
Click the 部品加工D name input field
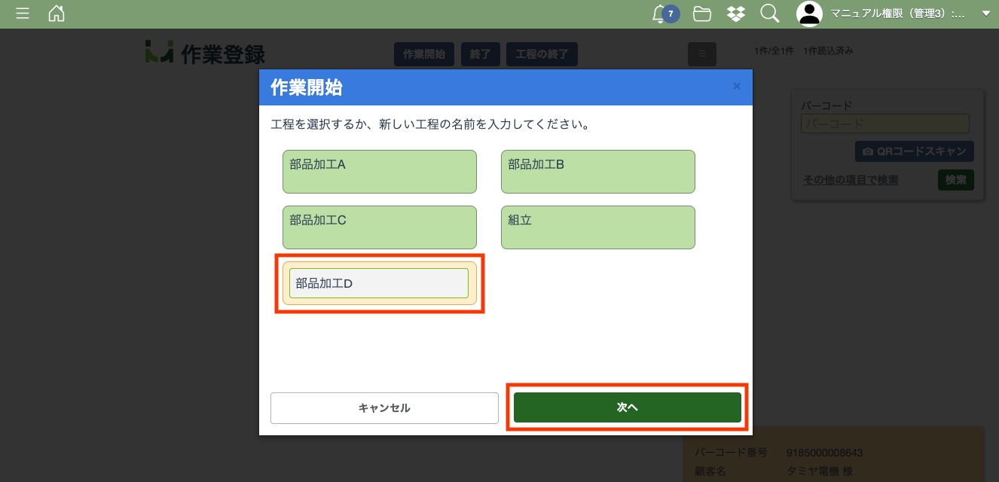[378, 283]
